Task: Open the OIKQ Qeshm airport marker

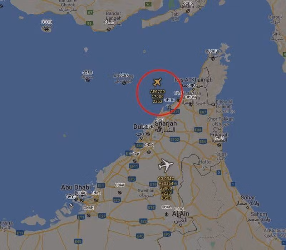Action: (x=188, y=11)
